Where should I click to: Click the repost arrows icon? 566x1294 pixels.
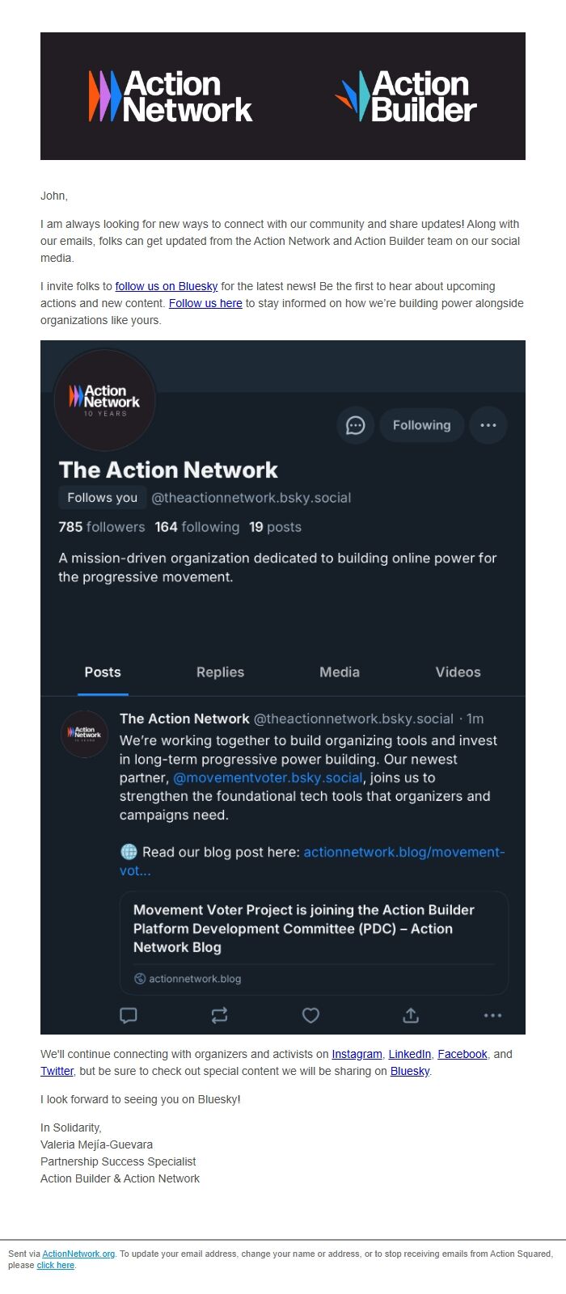click(x=219, y=1015)
